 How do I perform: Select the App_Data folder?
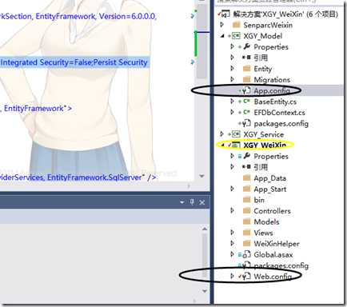pyautogui.click(x=269, y=178)
